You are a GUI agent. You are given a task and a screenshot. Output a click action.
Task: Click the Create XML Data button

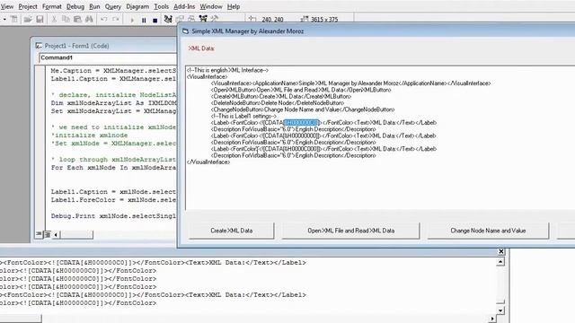(x=232, y=231)
